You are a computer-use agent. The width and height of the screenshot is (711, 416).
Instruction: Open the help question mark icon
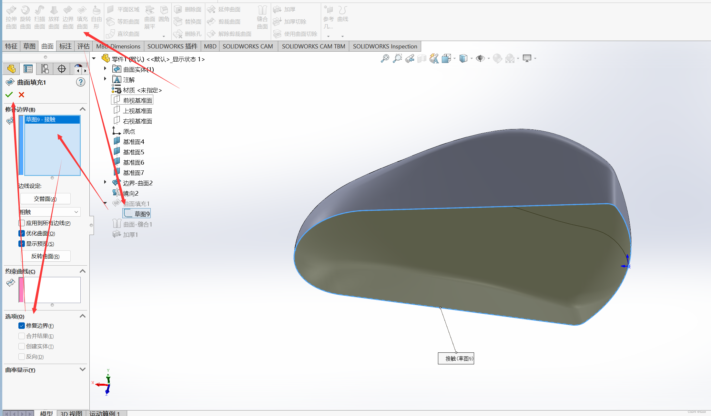(x=81, y=82)
